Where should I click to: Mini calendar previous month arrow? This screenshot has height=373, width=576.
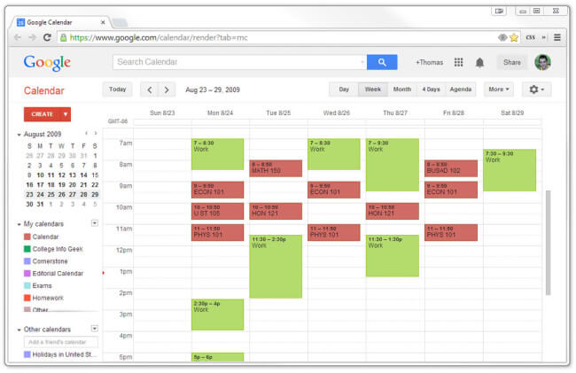pyautogui.click(x=86, y=133)
